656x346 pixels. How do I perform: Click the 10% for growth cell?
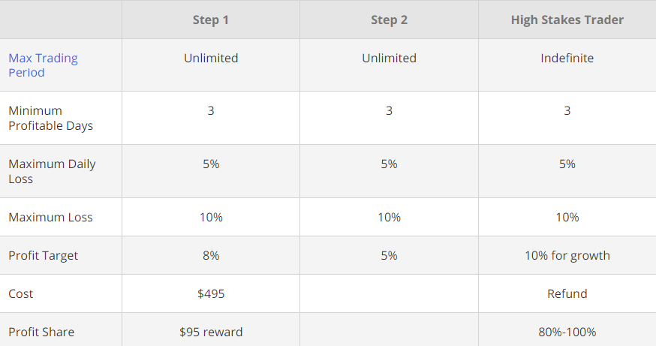567,256
